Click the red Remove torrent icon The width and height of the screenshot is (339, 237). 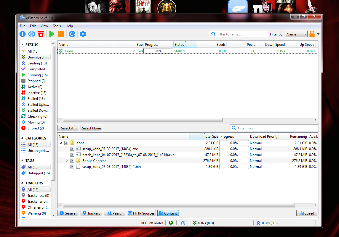pos(41,34)
